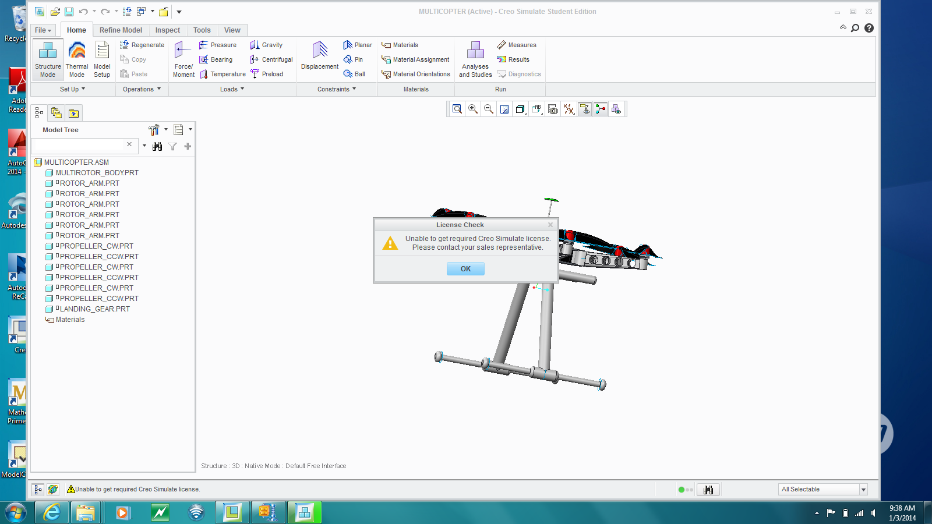Click the Regenerate icon

click(x=125, y=45)
